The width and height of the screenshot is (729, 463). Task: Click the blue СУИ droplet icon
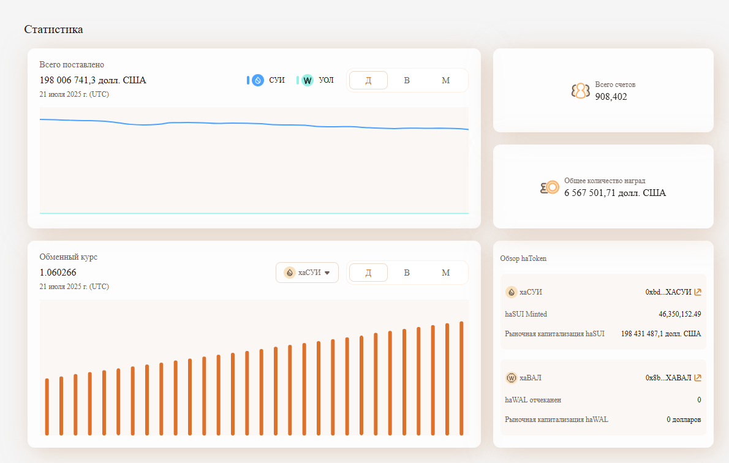click(258, 80)
